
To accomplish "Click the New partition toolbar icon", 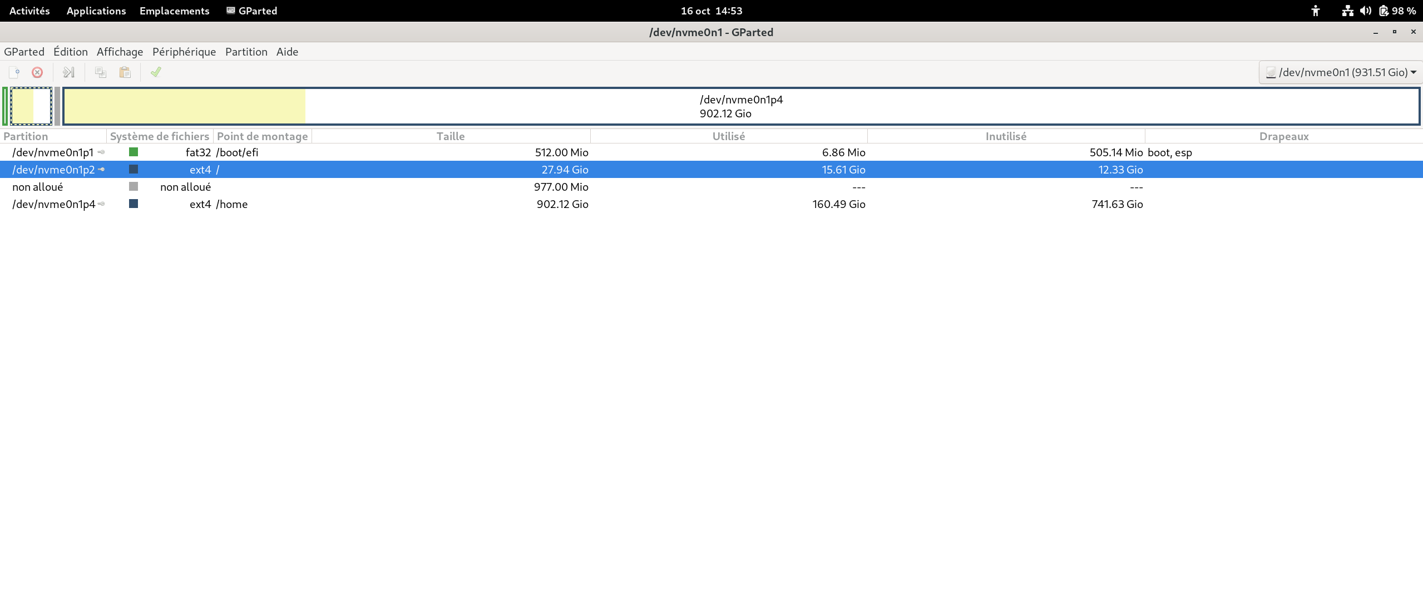I will (14, 72).
